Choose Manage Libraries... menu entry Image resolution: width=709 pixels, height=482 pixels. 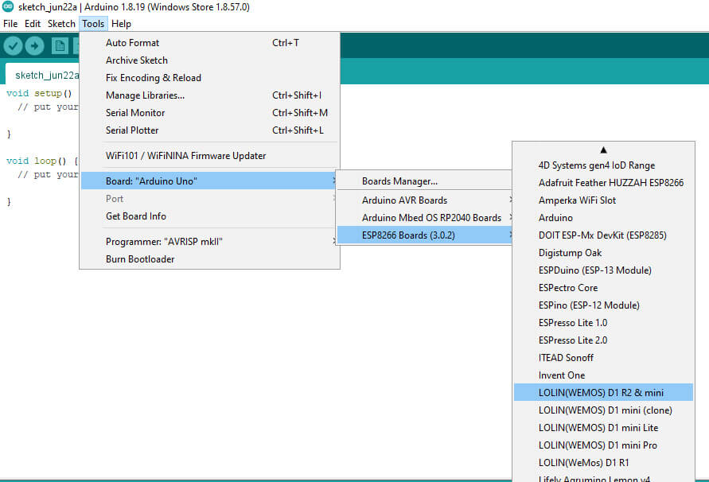145,95
